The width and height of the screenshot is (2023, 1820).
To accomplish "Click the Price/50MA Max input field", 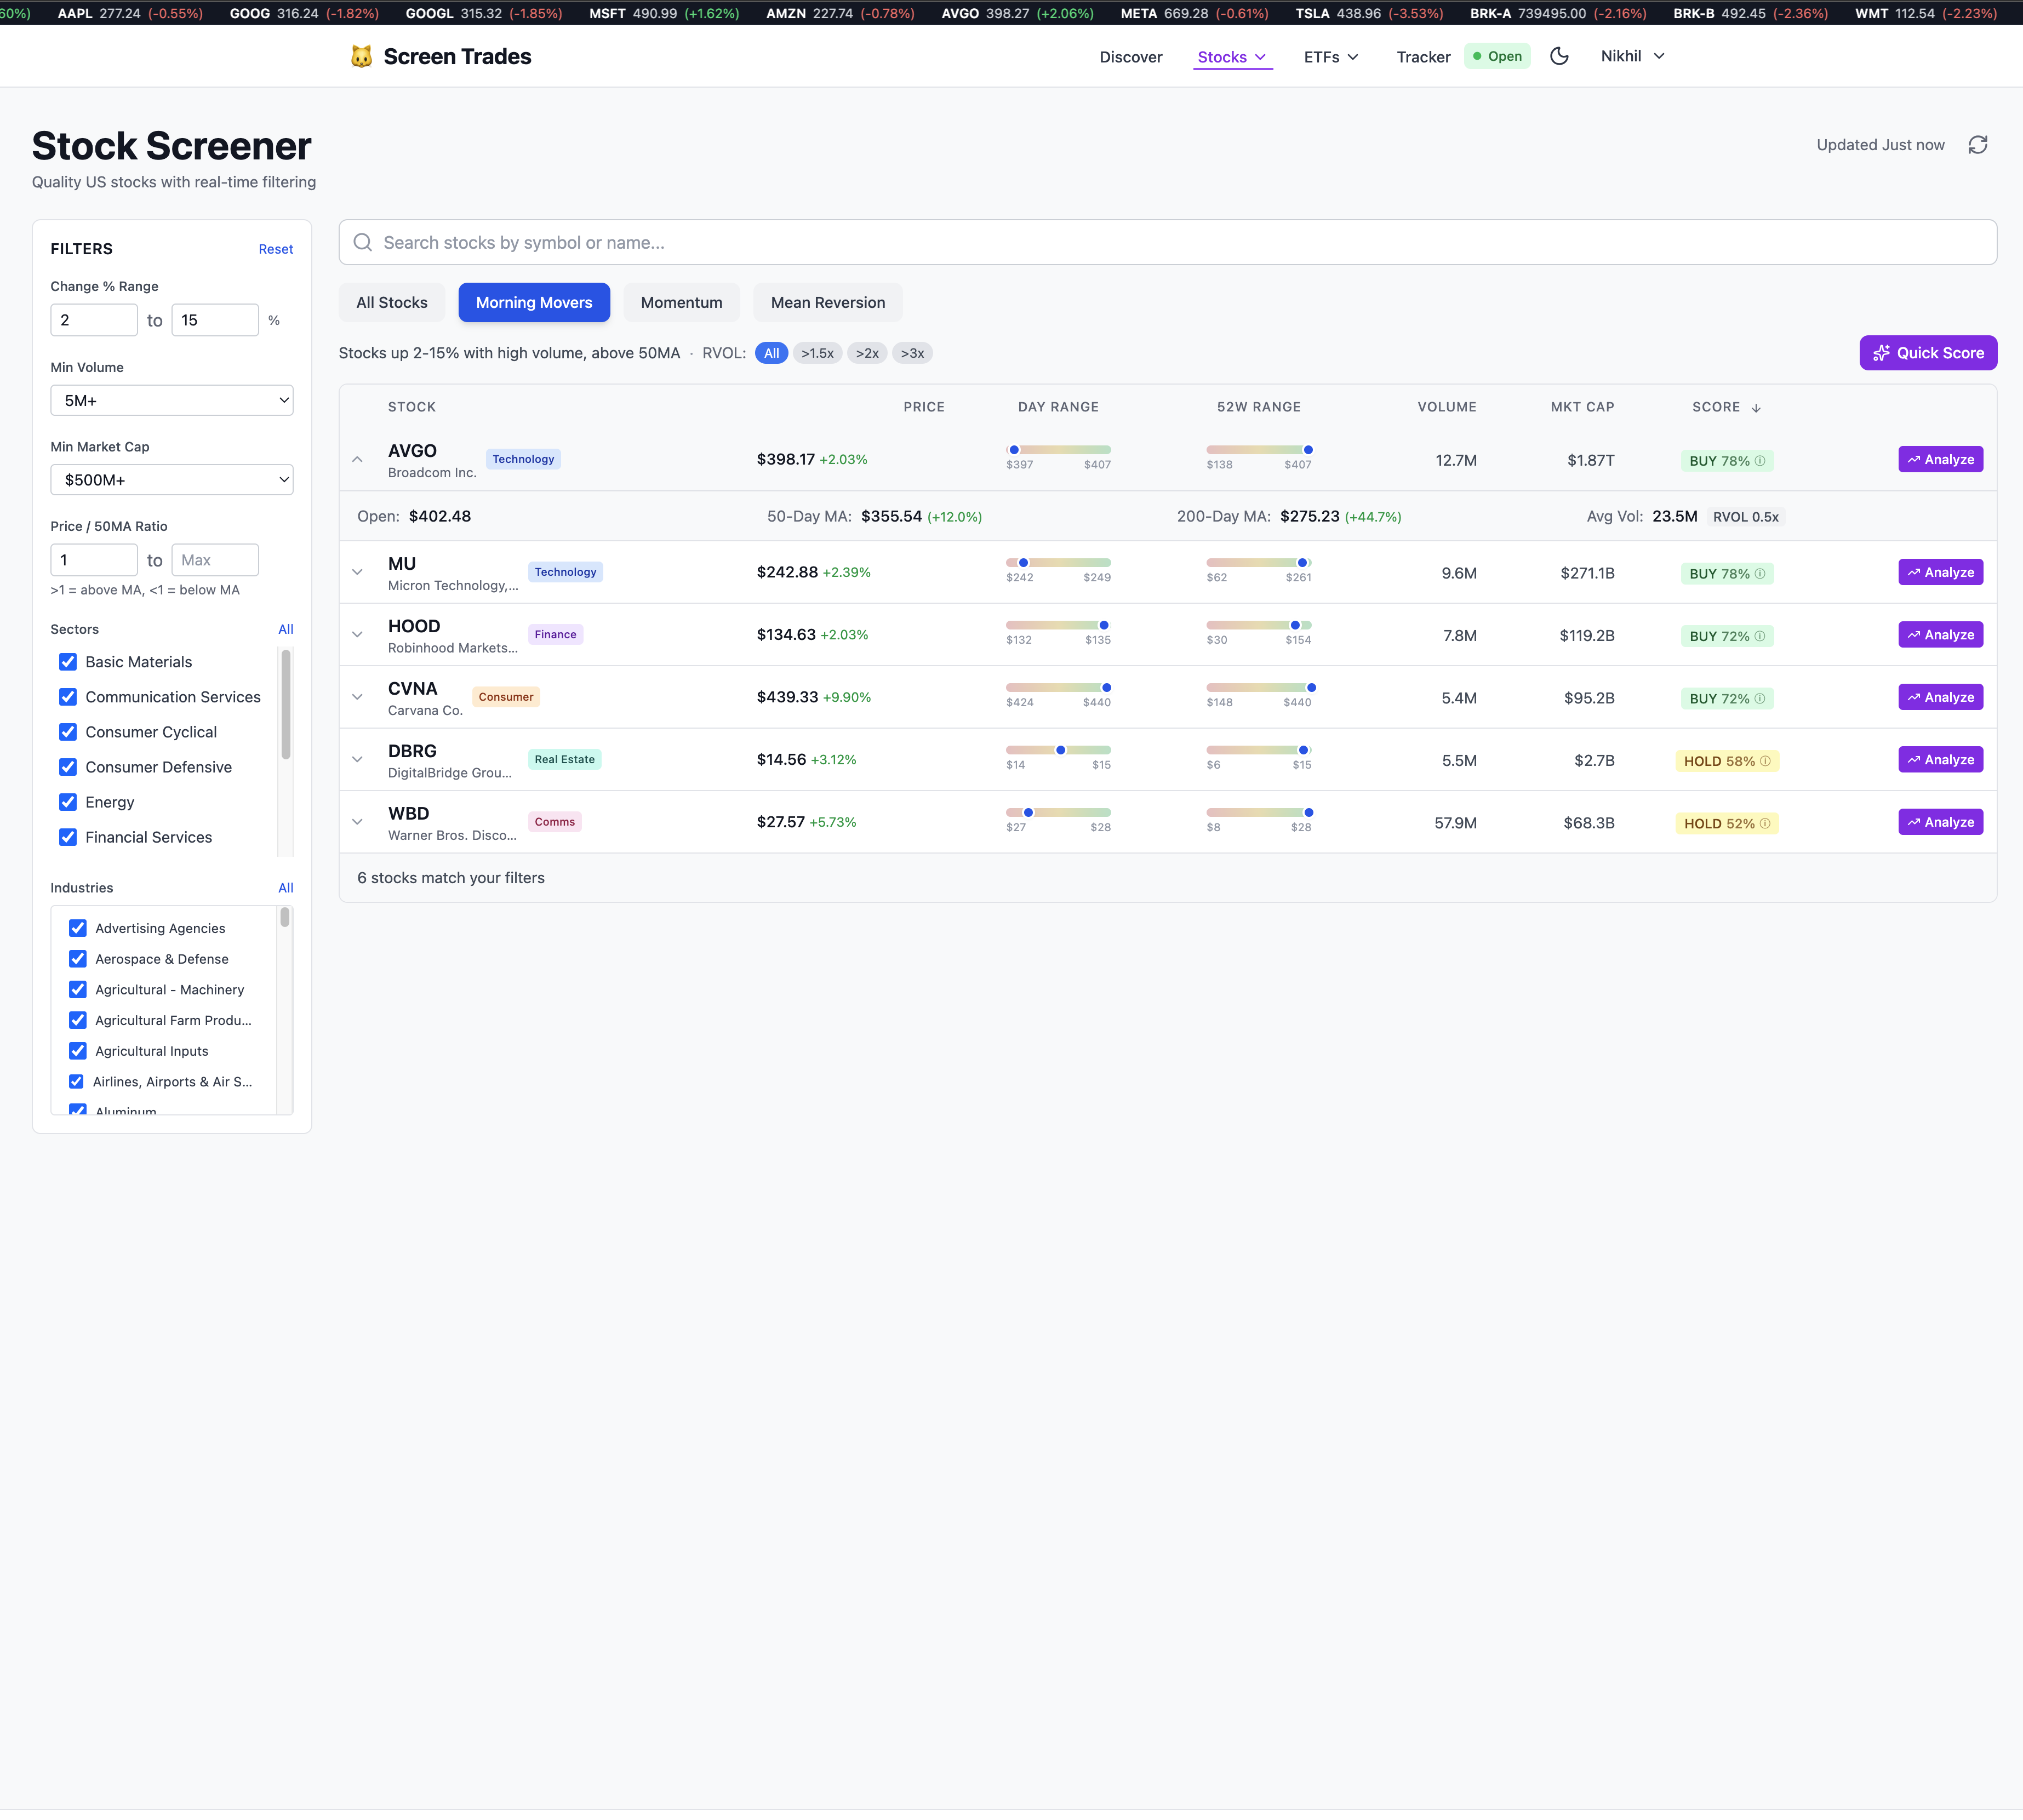I will click(215, 560).
